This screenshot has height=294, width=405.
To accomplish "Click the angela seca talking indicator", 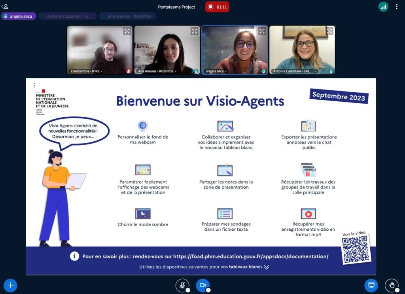I will coord(19,16).
